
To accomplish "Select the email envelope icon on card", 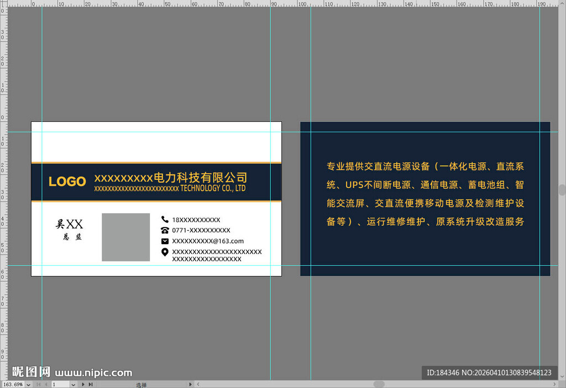I will coord(165,241).
